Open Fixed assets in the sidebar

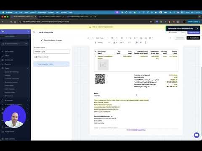point(10,132)
